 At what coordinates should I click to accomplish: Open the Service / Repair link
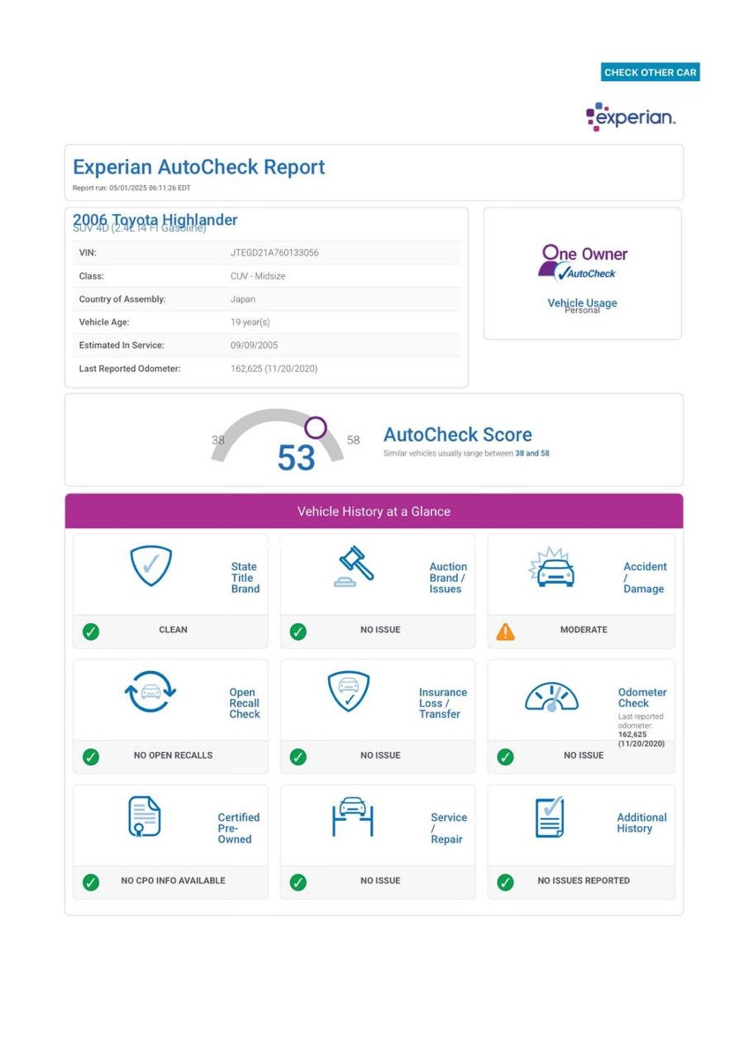click(x=449, y=829)
